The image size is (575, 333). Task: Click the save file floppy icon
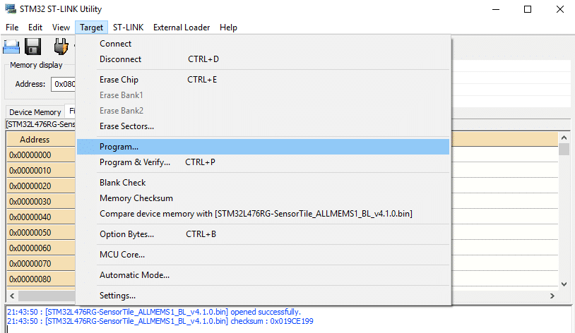(32, 47)
